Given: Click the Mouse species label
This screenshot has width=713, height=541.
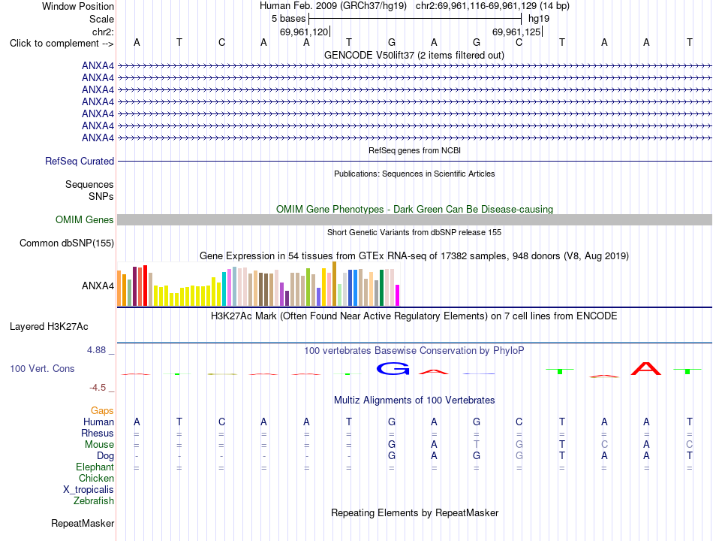Looking at the screenshot, I should click(x=99, y=445).
